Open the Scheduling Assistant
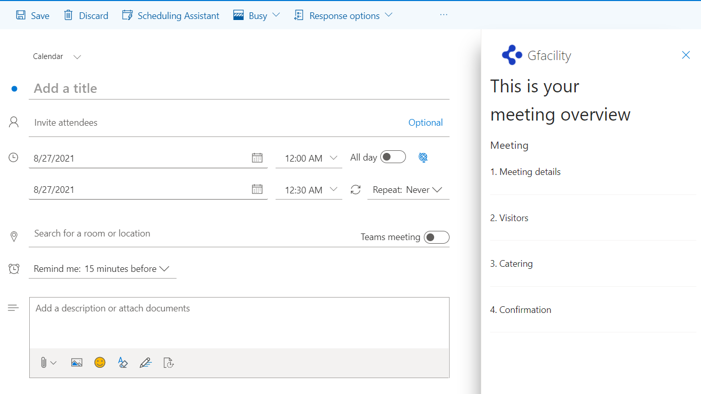This screenshot has width=701, height=394. (x=171, y=15)
